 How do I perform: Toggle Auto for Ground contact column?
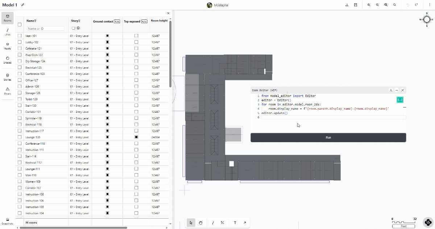(x=117, y=22)
